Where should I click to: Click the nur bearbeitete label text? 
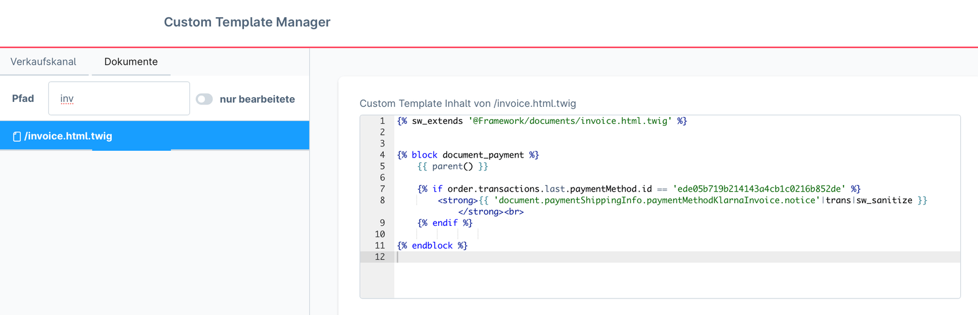[257, 99]
